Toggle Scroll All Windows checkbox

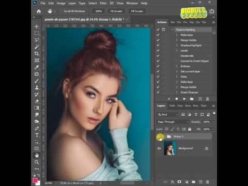pos(61,11)
